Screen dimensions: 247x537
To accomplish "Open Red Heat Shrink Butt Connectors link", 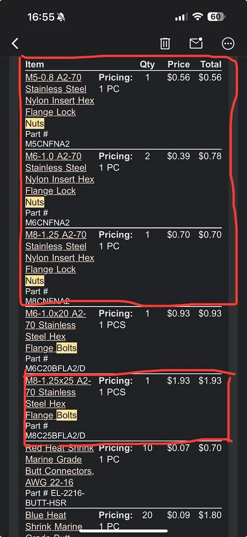I will 60,465.
